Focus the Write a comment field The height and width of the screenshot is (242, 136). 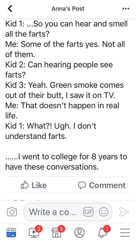(x=68, y=212)
